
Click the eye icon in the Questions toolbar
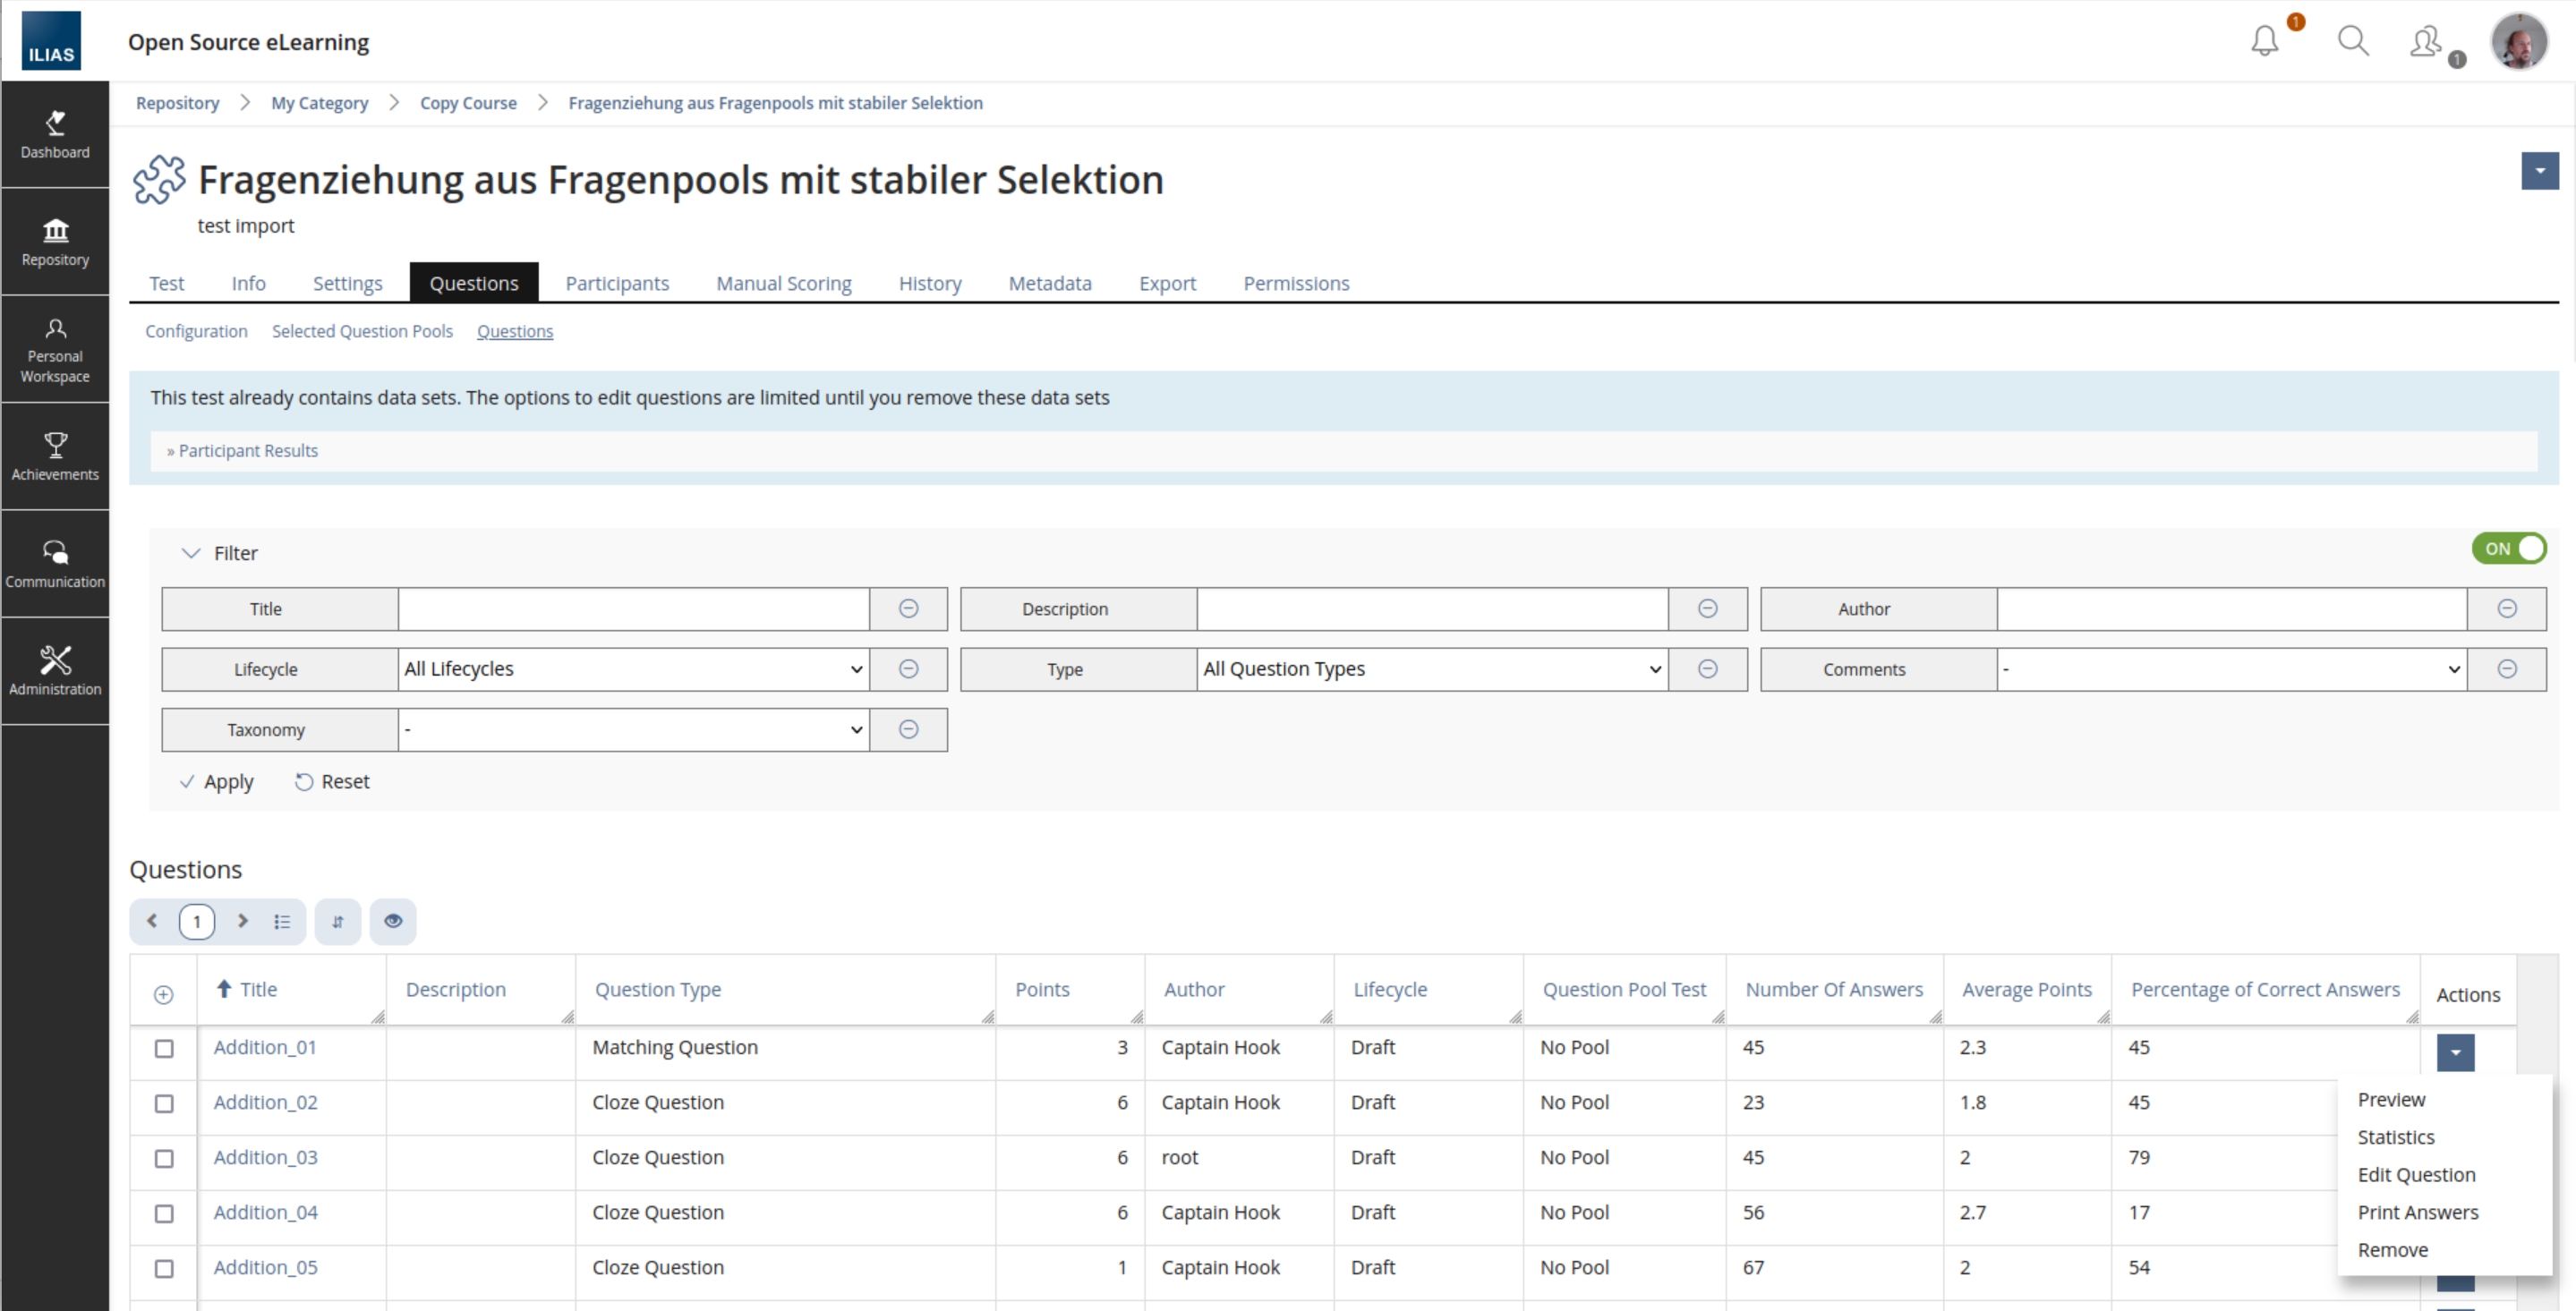click(392, 921)
